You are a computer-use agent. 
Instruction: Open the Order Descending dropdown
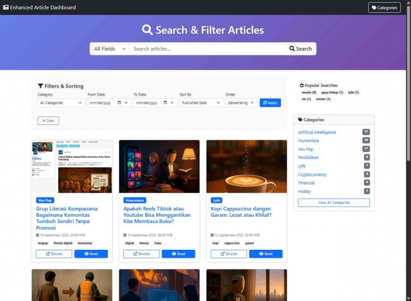pyautogui.click(x=241, y=103)
